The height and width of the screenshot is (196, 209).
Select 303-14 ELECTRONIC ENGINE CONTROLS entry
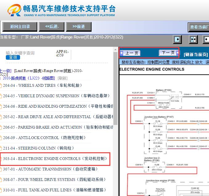(x=55, y=158)
